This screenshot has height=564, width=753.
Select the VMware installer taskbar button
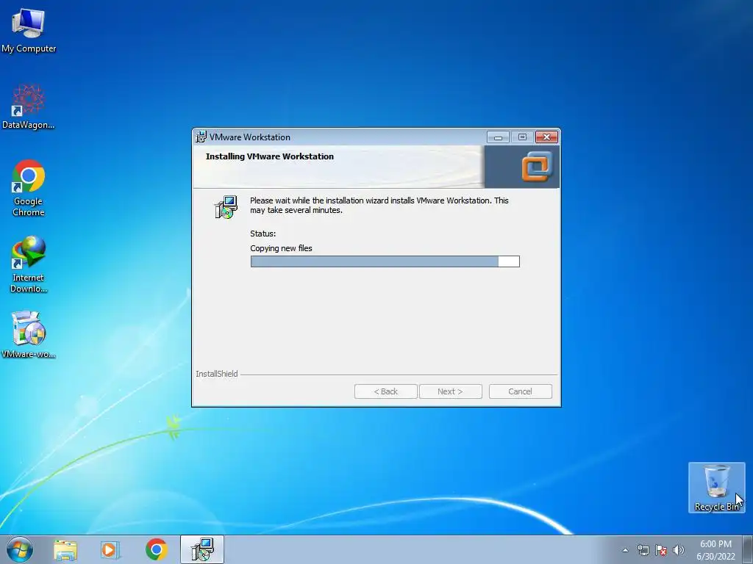[x=202, y=549]
